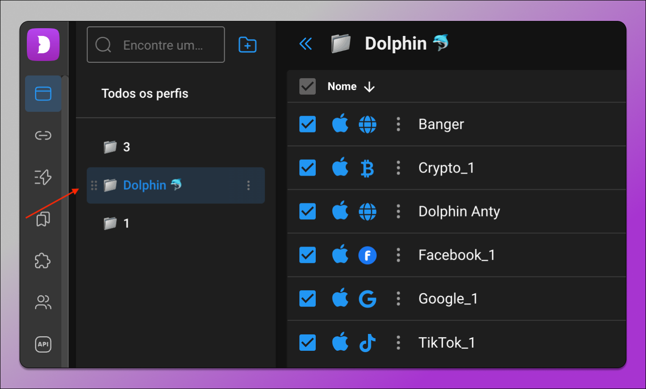Click the Dolphin Anty logo icon
Screen dimensions: 646x389
click(43, 45)
